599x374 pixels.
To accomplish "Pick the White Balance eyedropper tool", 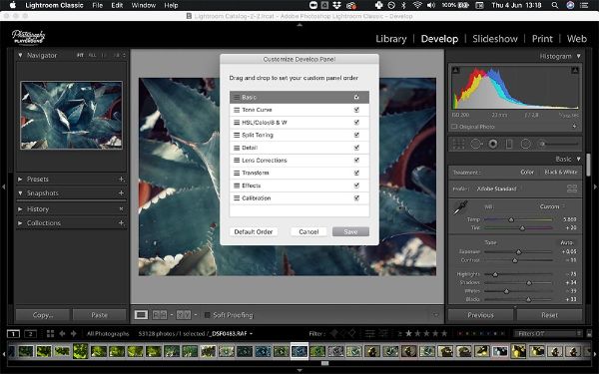I will pos(460,208).
